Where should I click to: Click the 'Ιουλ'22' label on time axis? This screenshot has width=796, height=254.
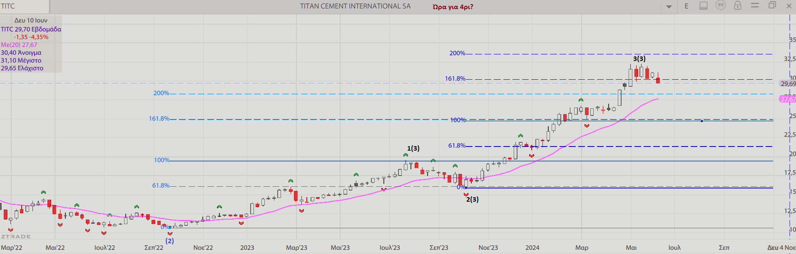104,248
